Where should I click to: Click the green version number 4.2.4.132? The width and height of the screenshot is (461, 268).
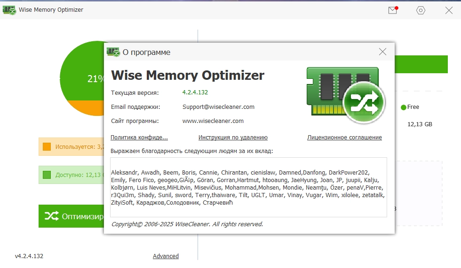195,92
